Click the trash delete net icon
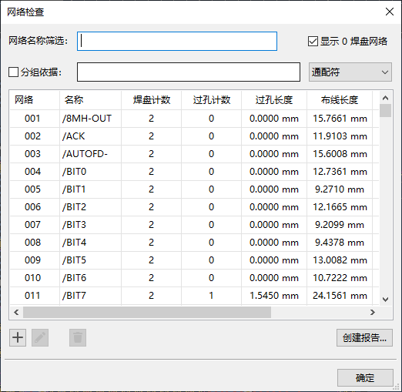 pyautogui.click(x=78, y=337)
